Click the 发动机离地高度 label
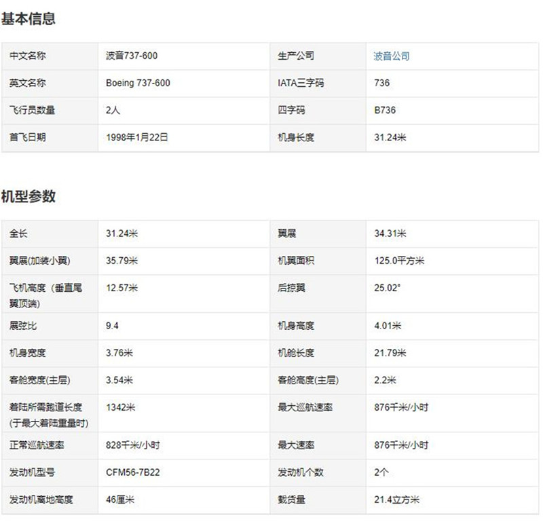543x524 pixels. tap(41, 500)
